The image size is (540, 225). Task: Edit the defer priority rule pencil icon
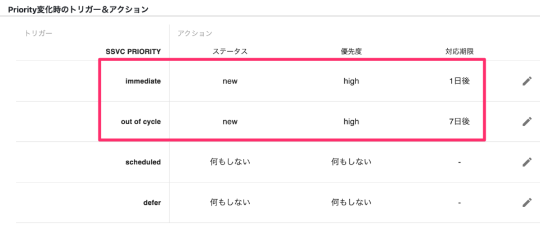(x=527, y=203)
